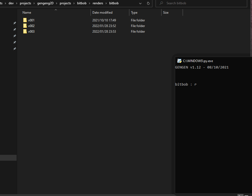Click the py.exe console window icon
The height and width of the screenshot is (196, 252).
pyautogui.click(x=179, y=61)
